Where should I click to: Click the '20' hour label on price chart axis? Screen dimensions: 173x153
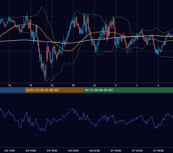click(x=73, y=85)
